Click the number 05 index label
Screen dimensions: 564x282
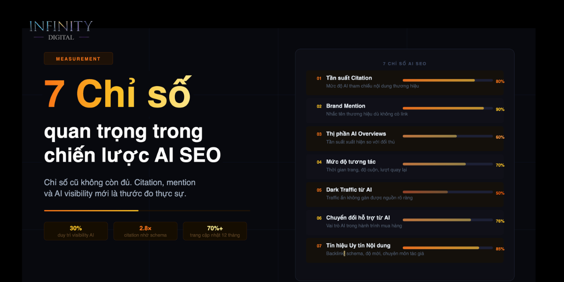[319, 190]
